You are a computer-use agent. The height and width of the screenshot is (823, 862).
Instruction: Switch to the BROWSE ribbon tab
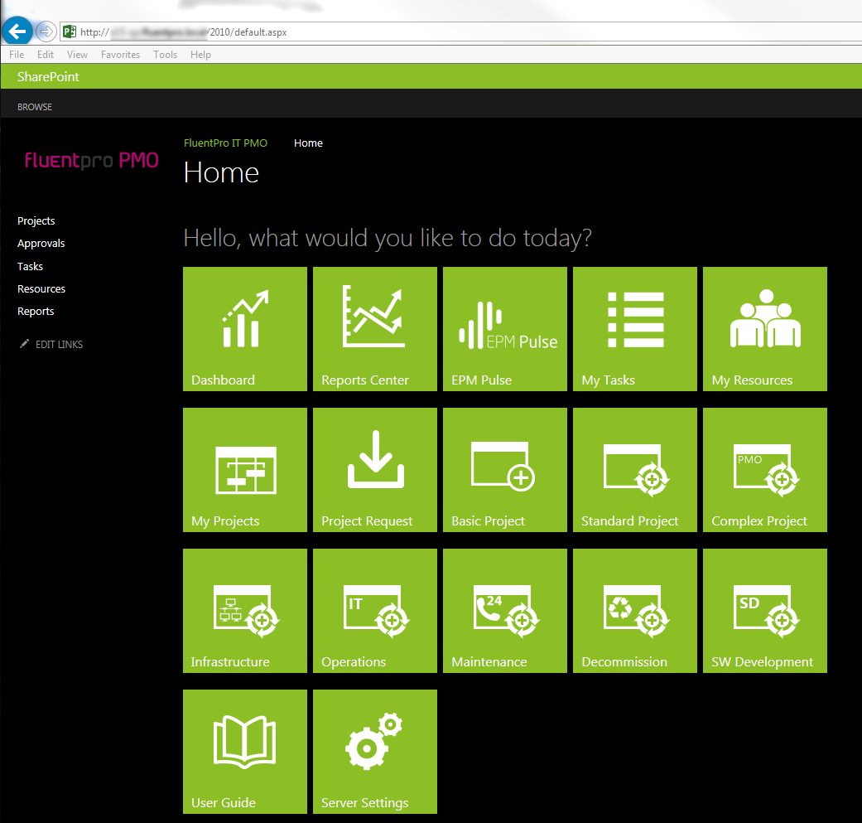click(x=35, y=107)
